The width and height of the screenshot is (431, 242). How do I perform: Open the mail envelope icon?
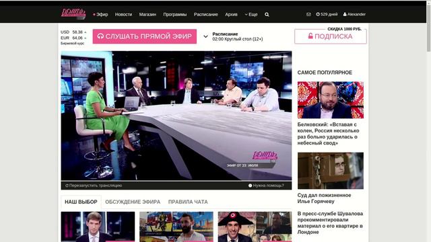tap(308, 14)
